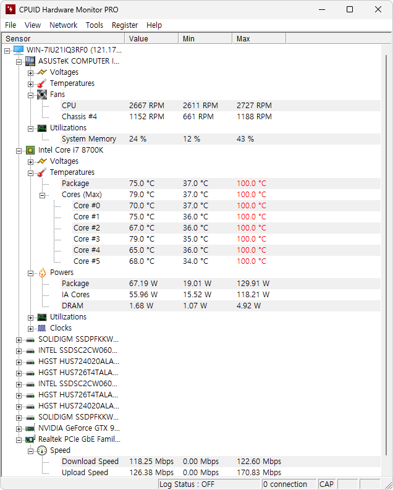The image size is (393, 490).
Task: Click the ASUSTeK motherboard icon
Action: pos(30,61)
